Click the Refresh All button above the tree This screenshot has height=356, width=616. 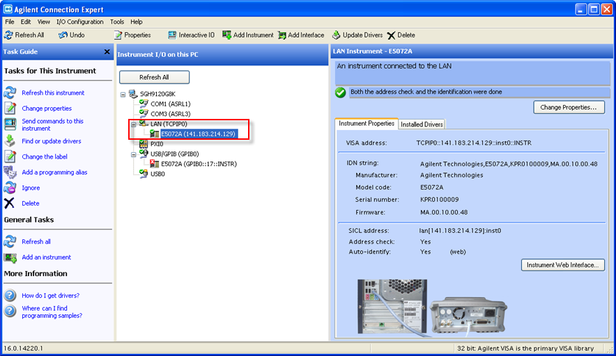coord(154,77)
